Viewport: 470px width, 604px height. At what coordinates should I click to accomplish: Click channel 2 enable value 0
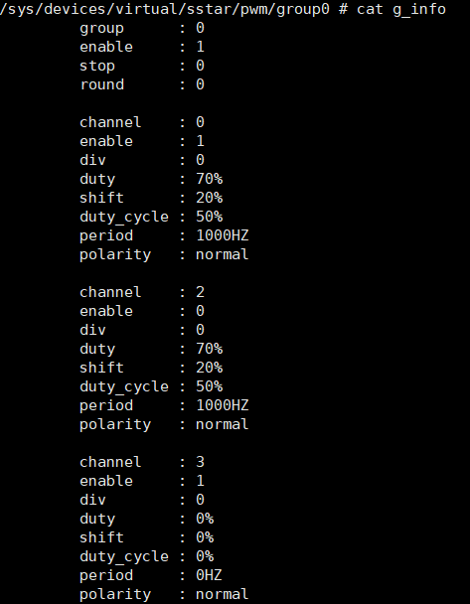[x=200, y=311]
